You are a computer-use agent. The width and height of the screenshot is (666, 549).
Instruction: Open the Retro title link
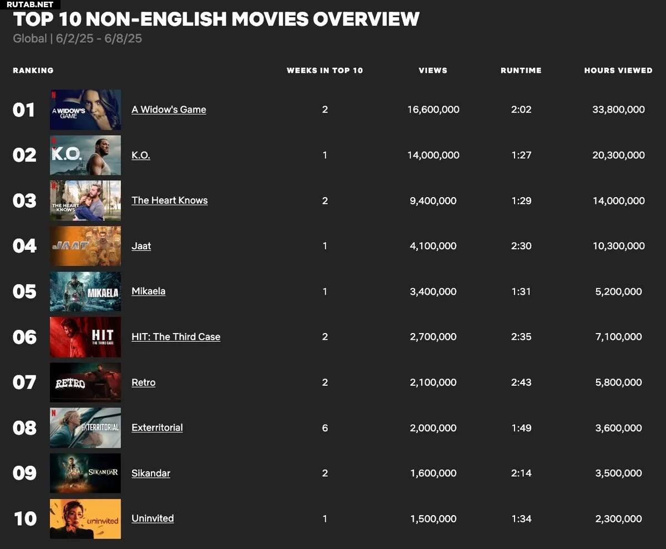click(144, 382)
